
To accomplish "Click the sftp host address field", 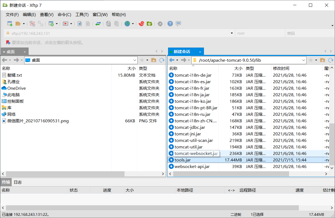I will [120, 33].
